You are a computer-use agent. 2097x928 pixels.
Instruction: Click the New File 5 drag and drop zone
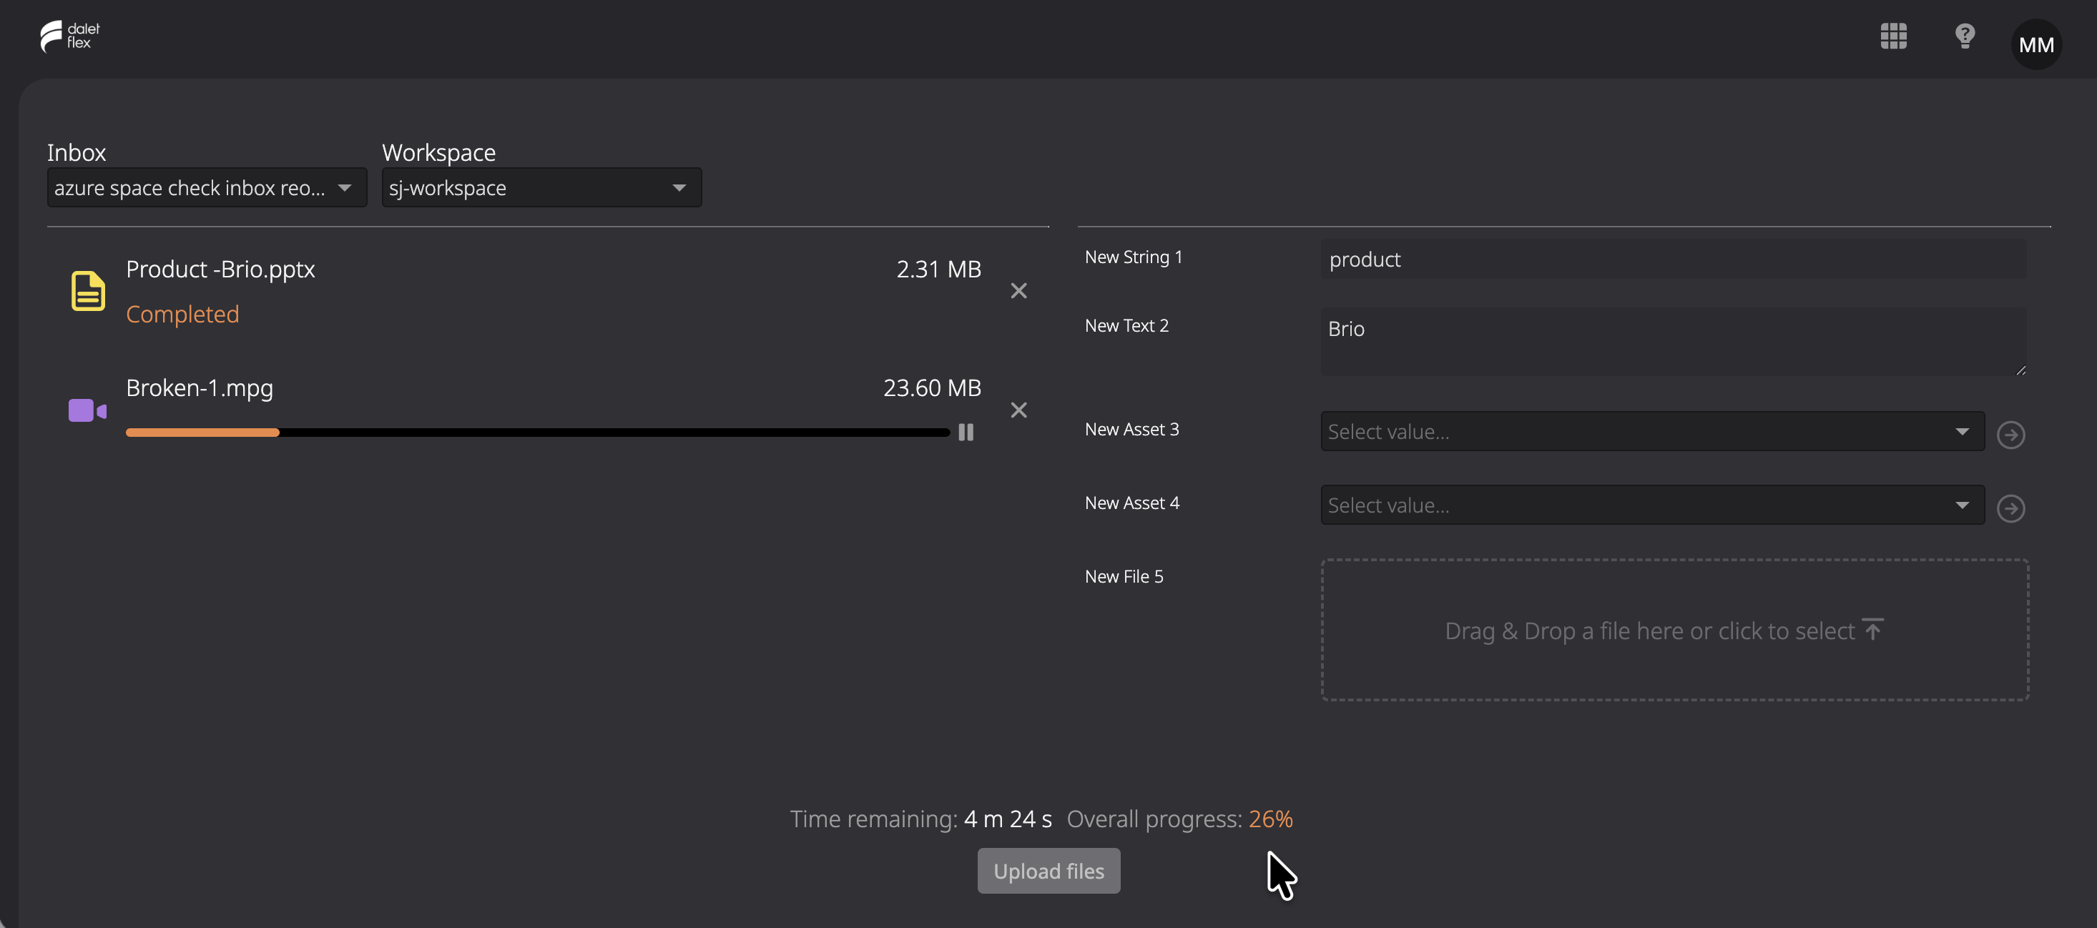[x=1674, y=629]
